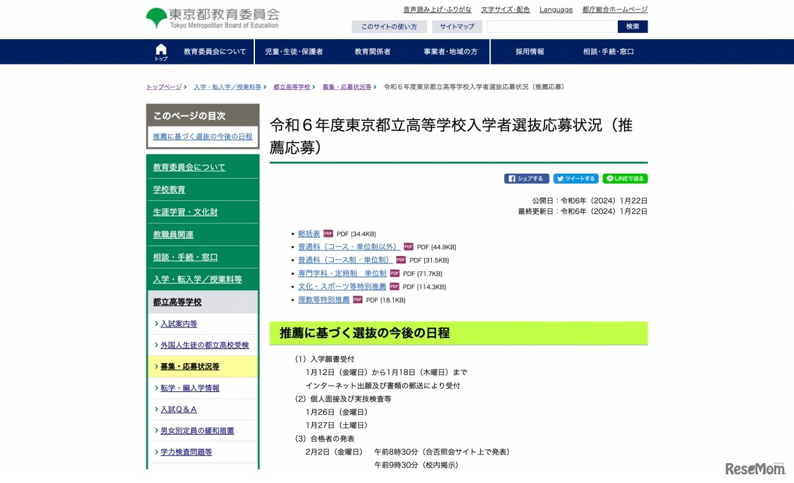Click PDF icon beside 普通科（コース・単位制以外）
This screenshot has height=483, width=794.
click(408, 246)
